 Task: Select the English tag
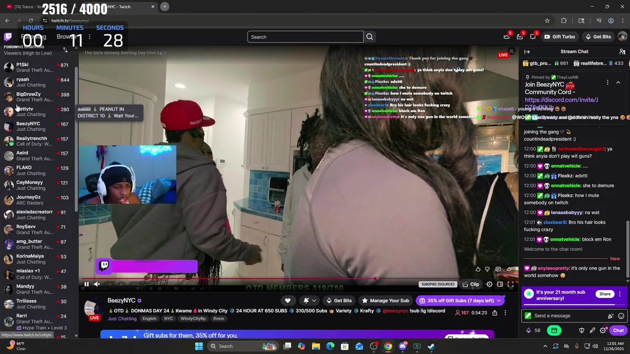tap(149, 319)
